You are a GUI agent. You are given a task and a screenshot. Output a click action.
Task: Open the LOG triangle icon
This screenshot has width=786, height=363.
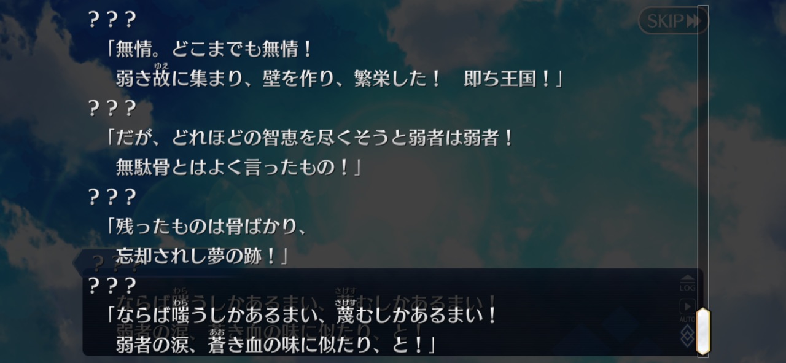click(x=688, y=283)
